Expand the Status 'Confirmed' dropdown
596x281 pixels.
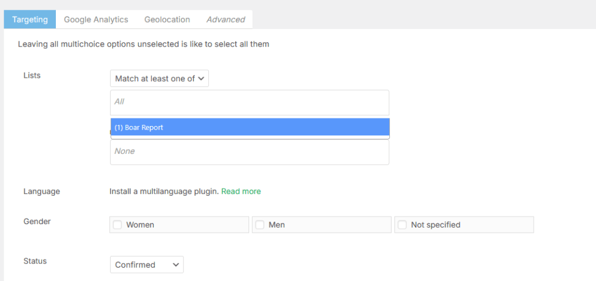146,265
